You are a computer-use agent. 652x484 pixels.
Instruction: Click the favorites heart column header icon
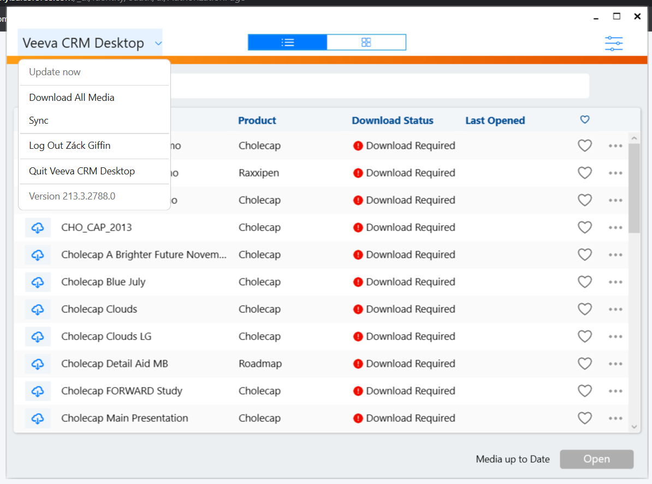coord(585,120)
